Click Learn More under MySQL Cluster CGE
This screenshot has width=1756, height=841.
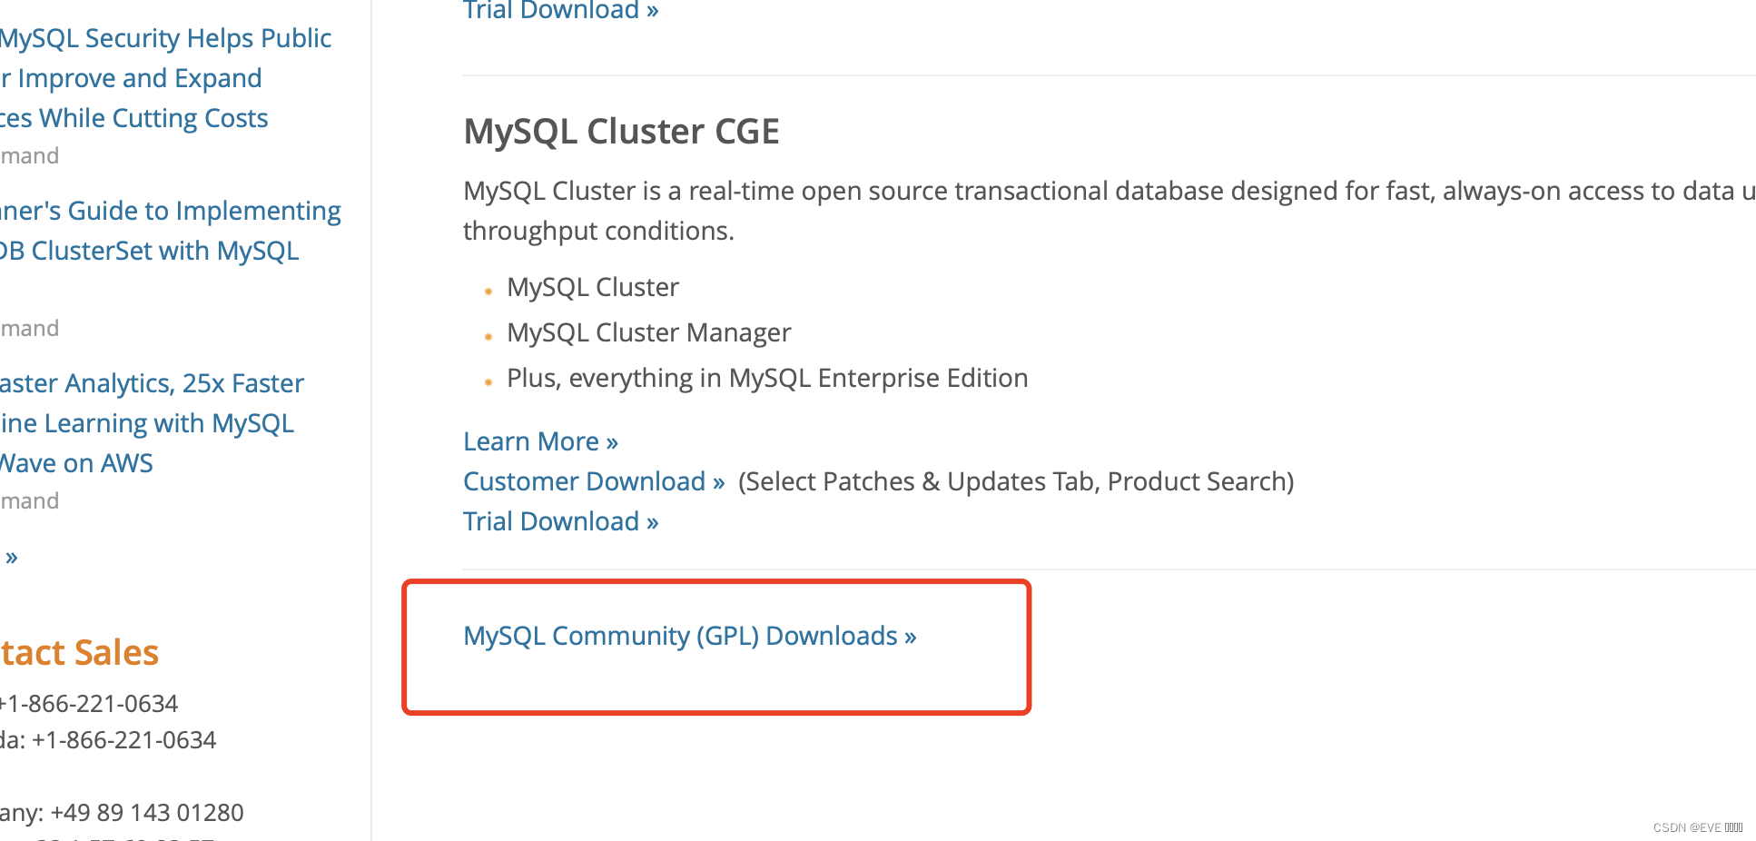(x=531, y=440)
